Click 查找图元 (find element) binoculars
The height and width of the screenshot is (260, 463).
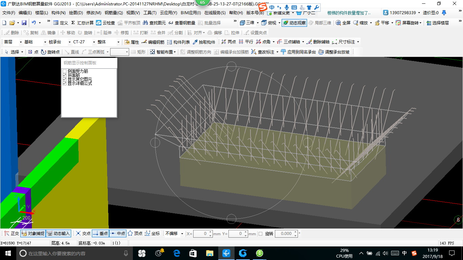[x=154, y=23]
